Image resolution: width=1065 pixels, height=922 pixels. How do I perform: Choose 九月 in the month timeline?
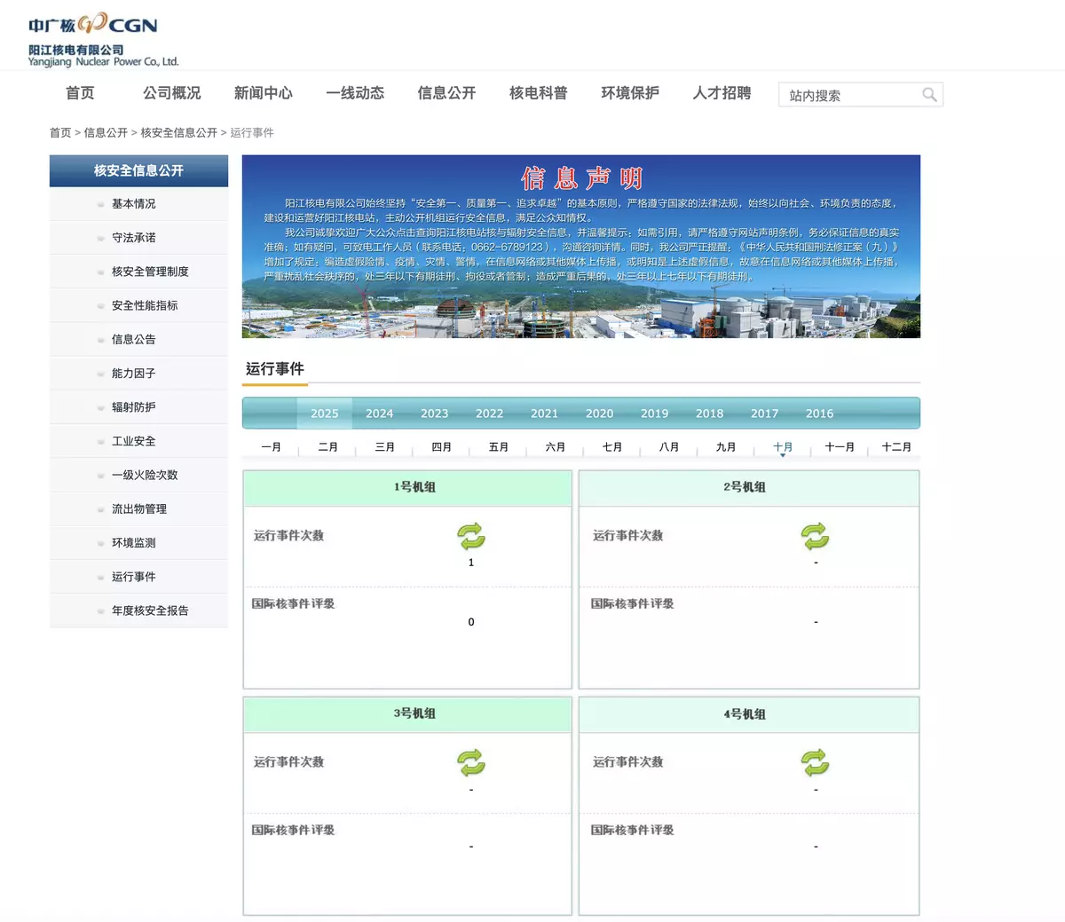(x=726, y=447)
